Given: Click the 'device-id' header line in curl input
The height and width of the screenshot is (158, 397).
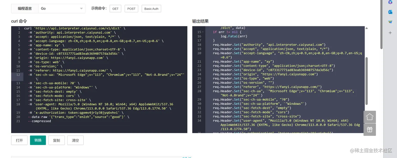Looking at the screenshot, I should tap(76, 54).
